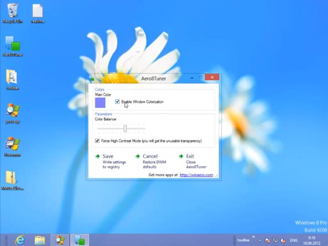Close the Aero8Tuner window with the red X
Screen dimensions: 328x246
click(x=212, y=77)
